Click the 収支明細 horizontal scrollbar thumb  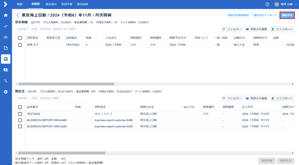click(x=66, y=84)
